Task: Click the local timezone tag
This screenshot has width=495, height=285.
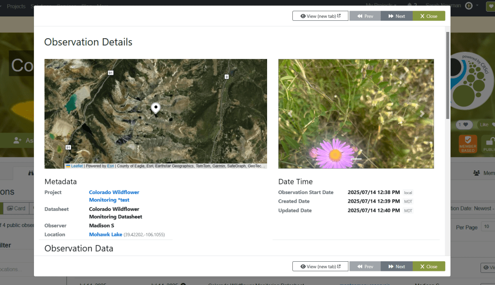Action: click(x=408, y=193)
